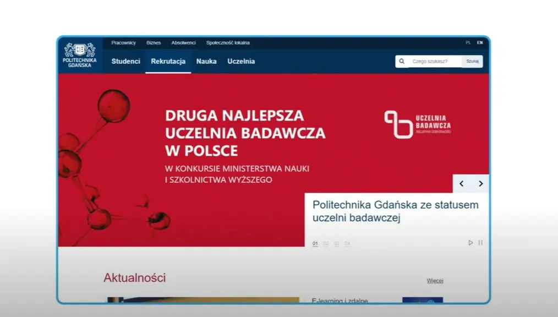Click the slideshow play icon
This screenshot has height=317, width=558.
(471, 243)
